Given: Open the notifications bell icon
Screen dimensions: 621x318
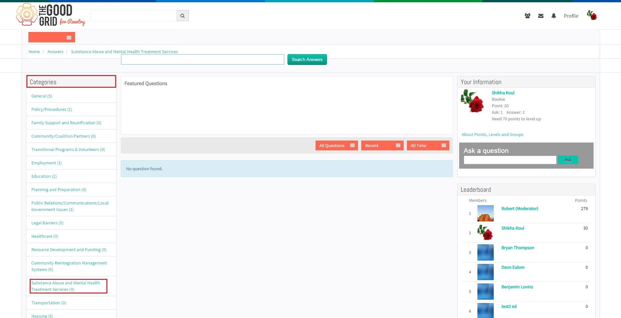Looking at the screenshot, I should tap(553, 16).
